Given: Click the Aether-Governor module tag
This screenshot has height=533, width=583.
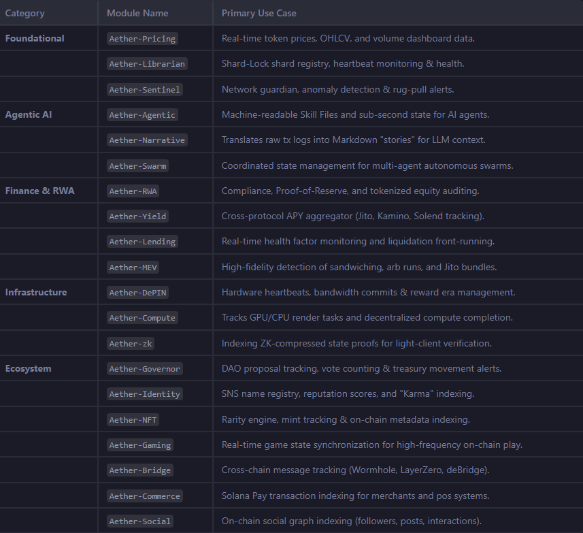Looking at the screenshot, I should coord(145,369).
